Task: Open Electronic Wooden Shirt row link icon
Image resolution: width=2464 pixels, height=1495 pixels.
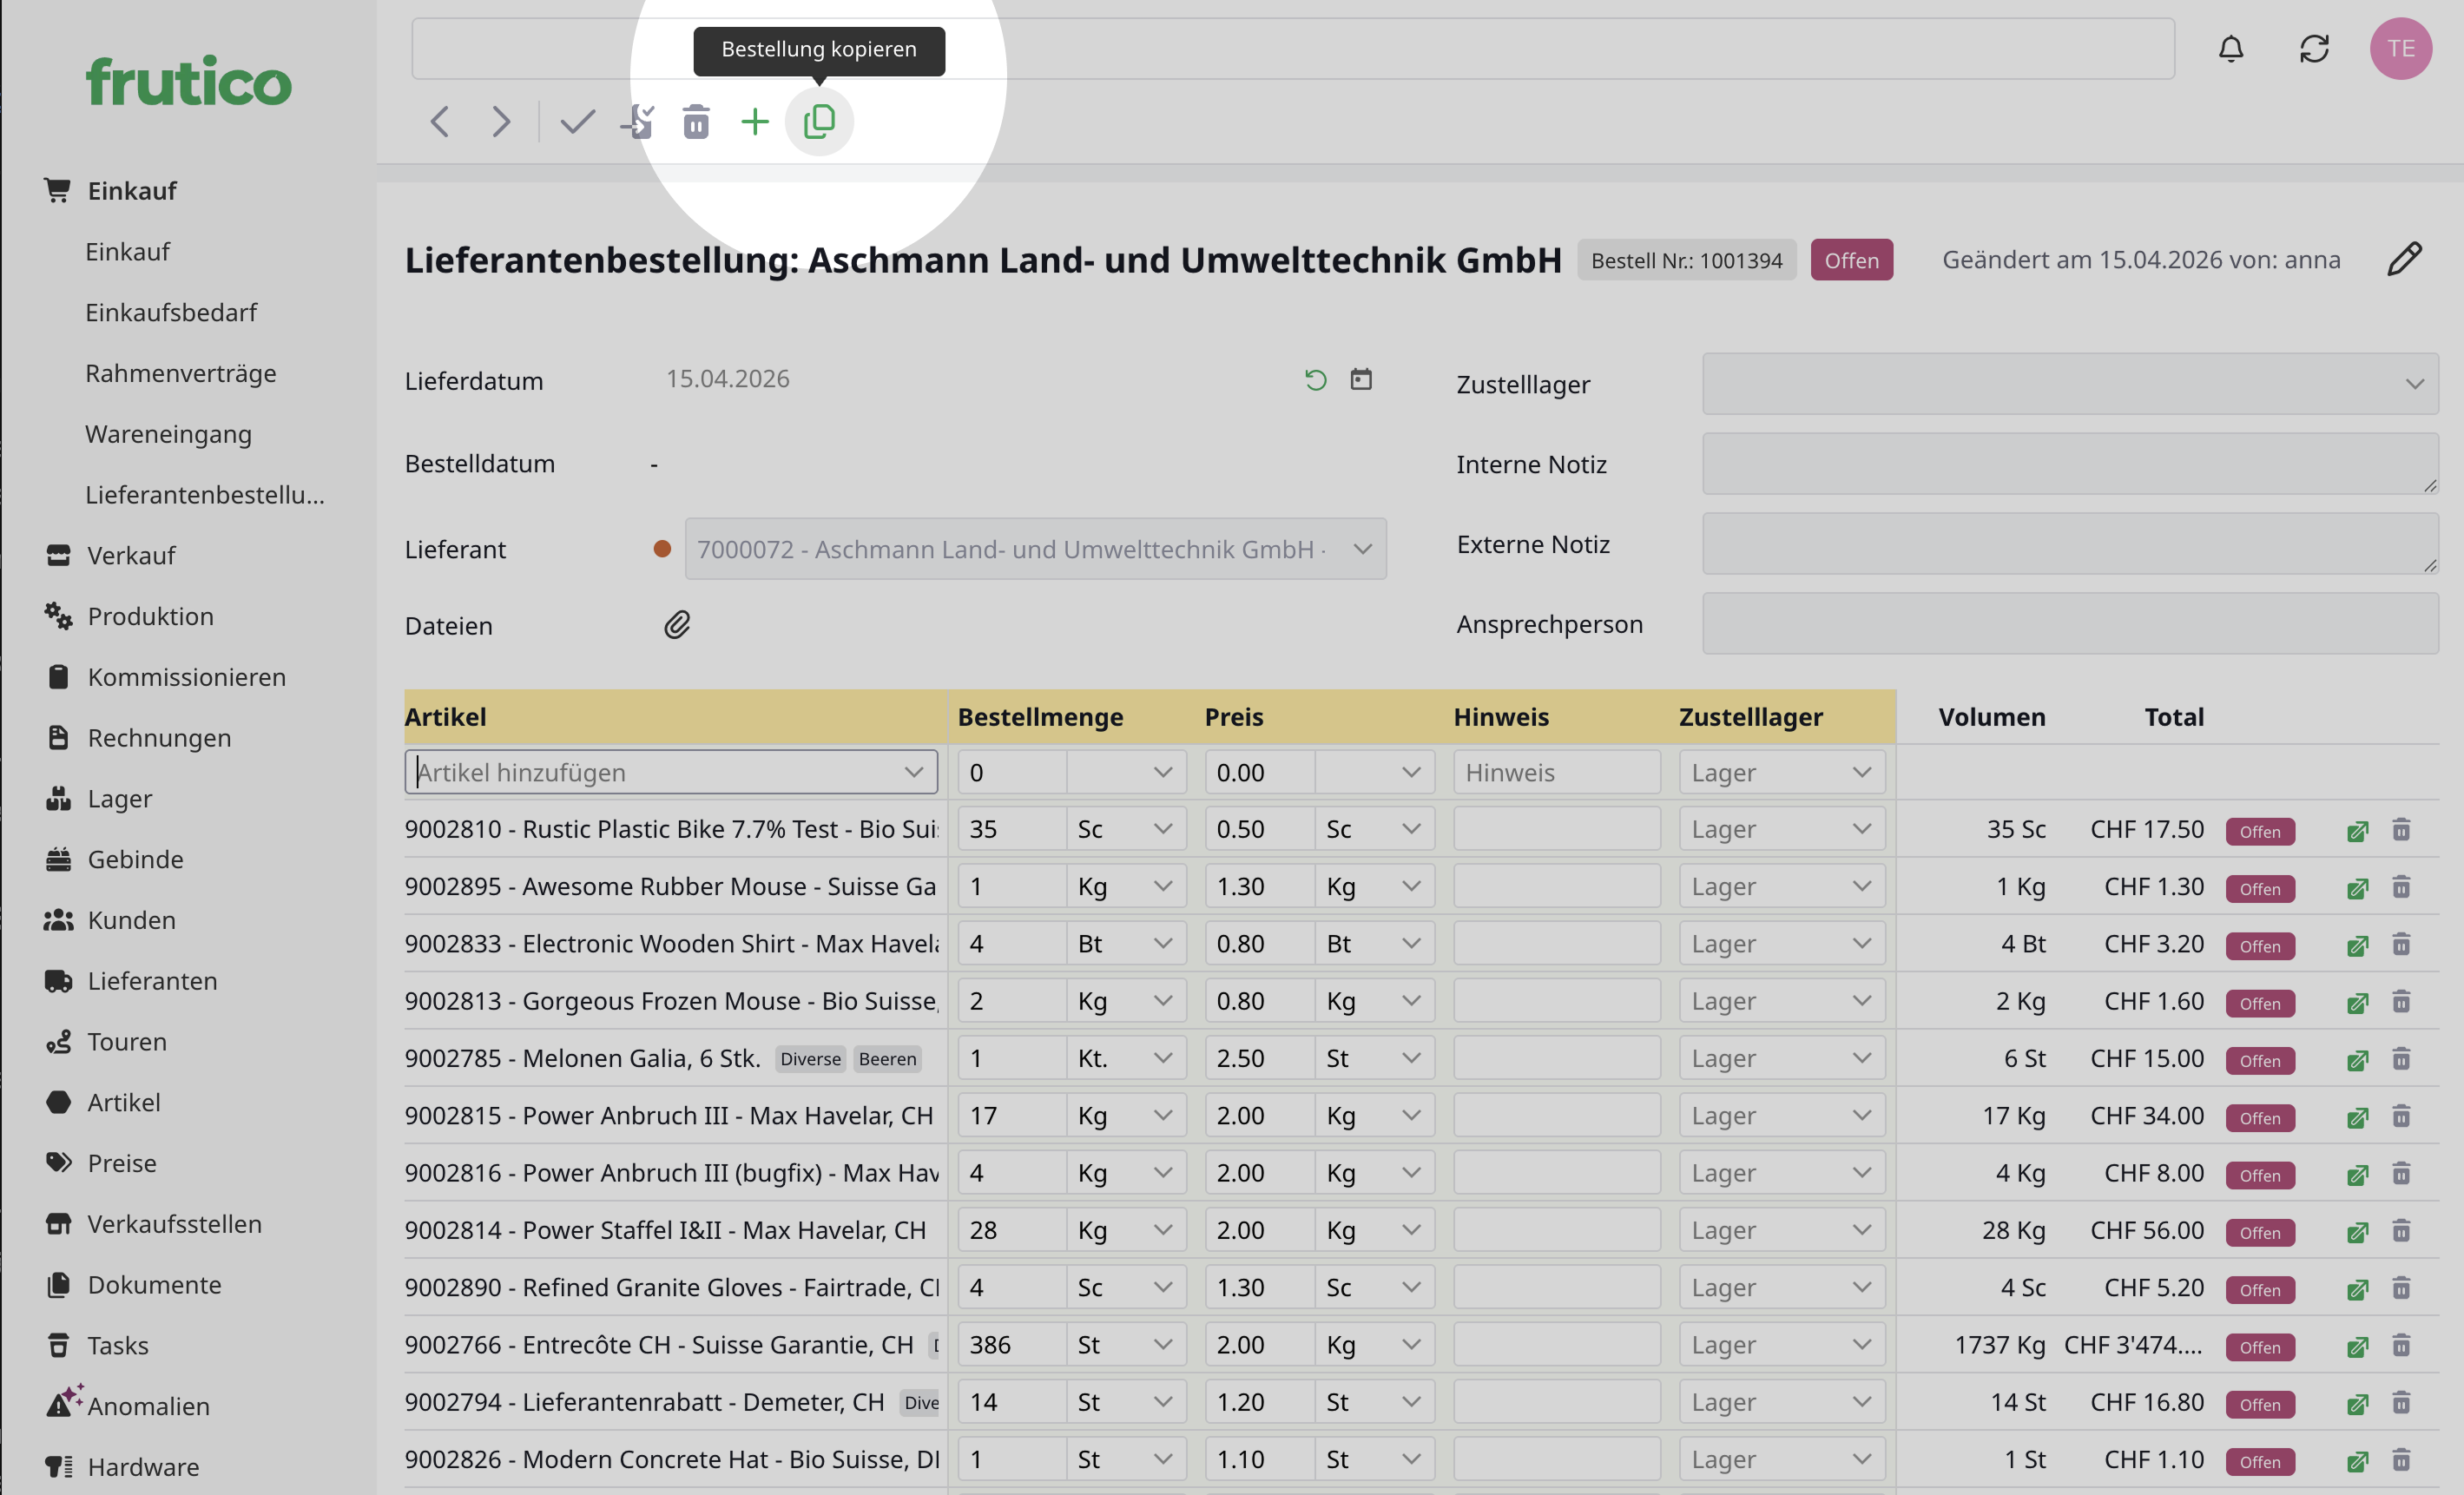Action: click(2357, 945)
